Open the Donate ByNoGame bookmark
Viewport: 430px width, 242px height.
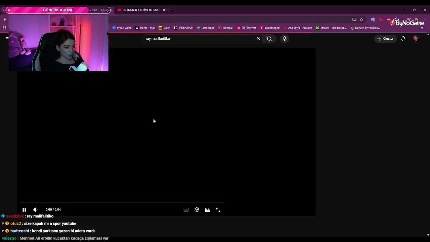point(365,28)
